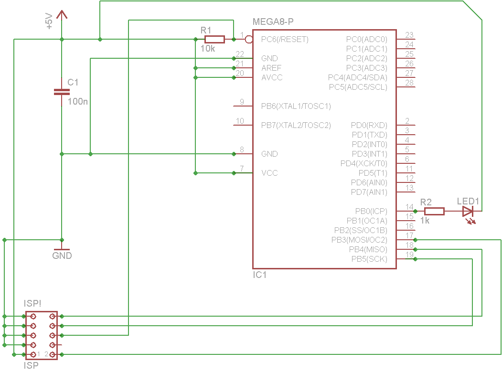
Task: Click the PB3(MOSI/OC2) pin label
Action: click(359, 240)
